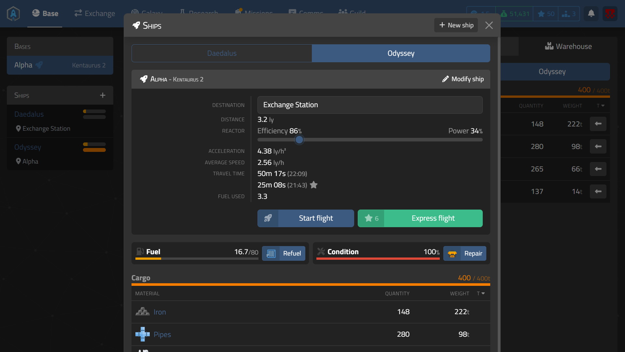Toggle cargo weight unit T dropdown
Viewport: 625px width, 352px height.
[481, 294]
